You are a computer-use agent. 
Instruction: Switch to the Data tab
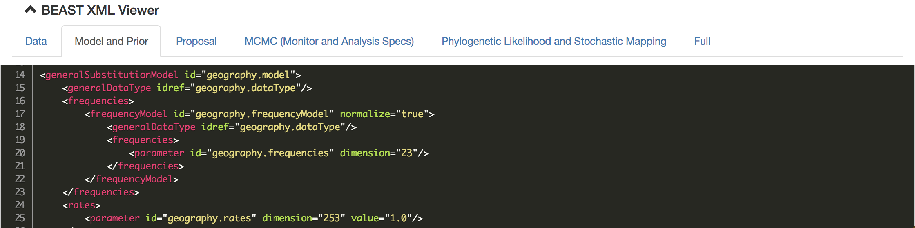pos(36,41)
